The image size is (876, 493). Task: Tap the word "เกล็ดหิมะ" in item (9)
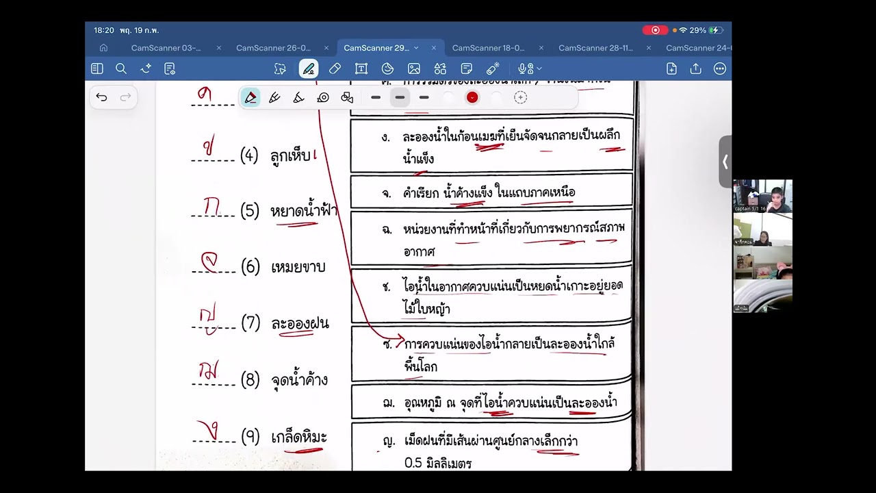coord(299,437)
